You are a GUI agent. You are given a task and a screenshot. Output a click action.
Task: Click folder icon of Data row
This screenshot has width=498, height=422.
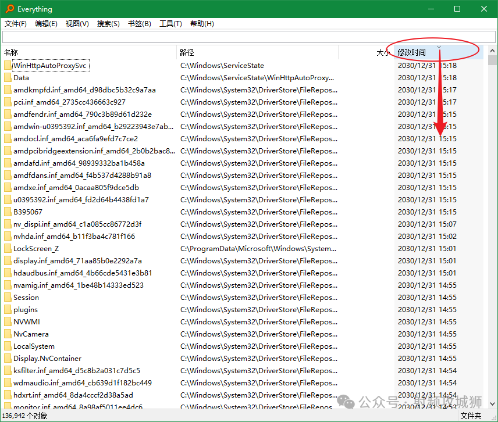(x=8, y=78)
